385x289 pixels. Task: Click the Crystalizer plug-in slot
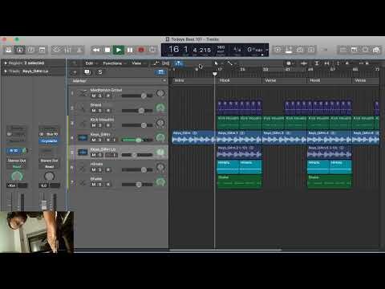[x=49, y=140]
